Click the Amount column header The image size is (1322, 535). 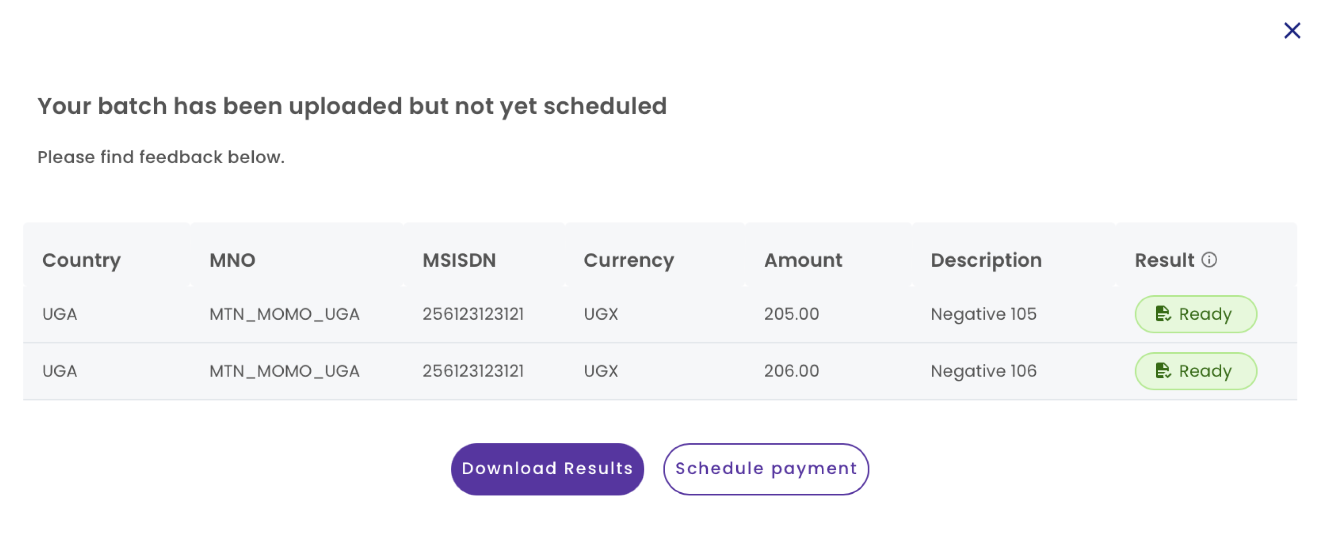tap(803, 260)
